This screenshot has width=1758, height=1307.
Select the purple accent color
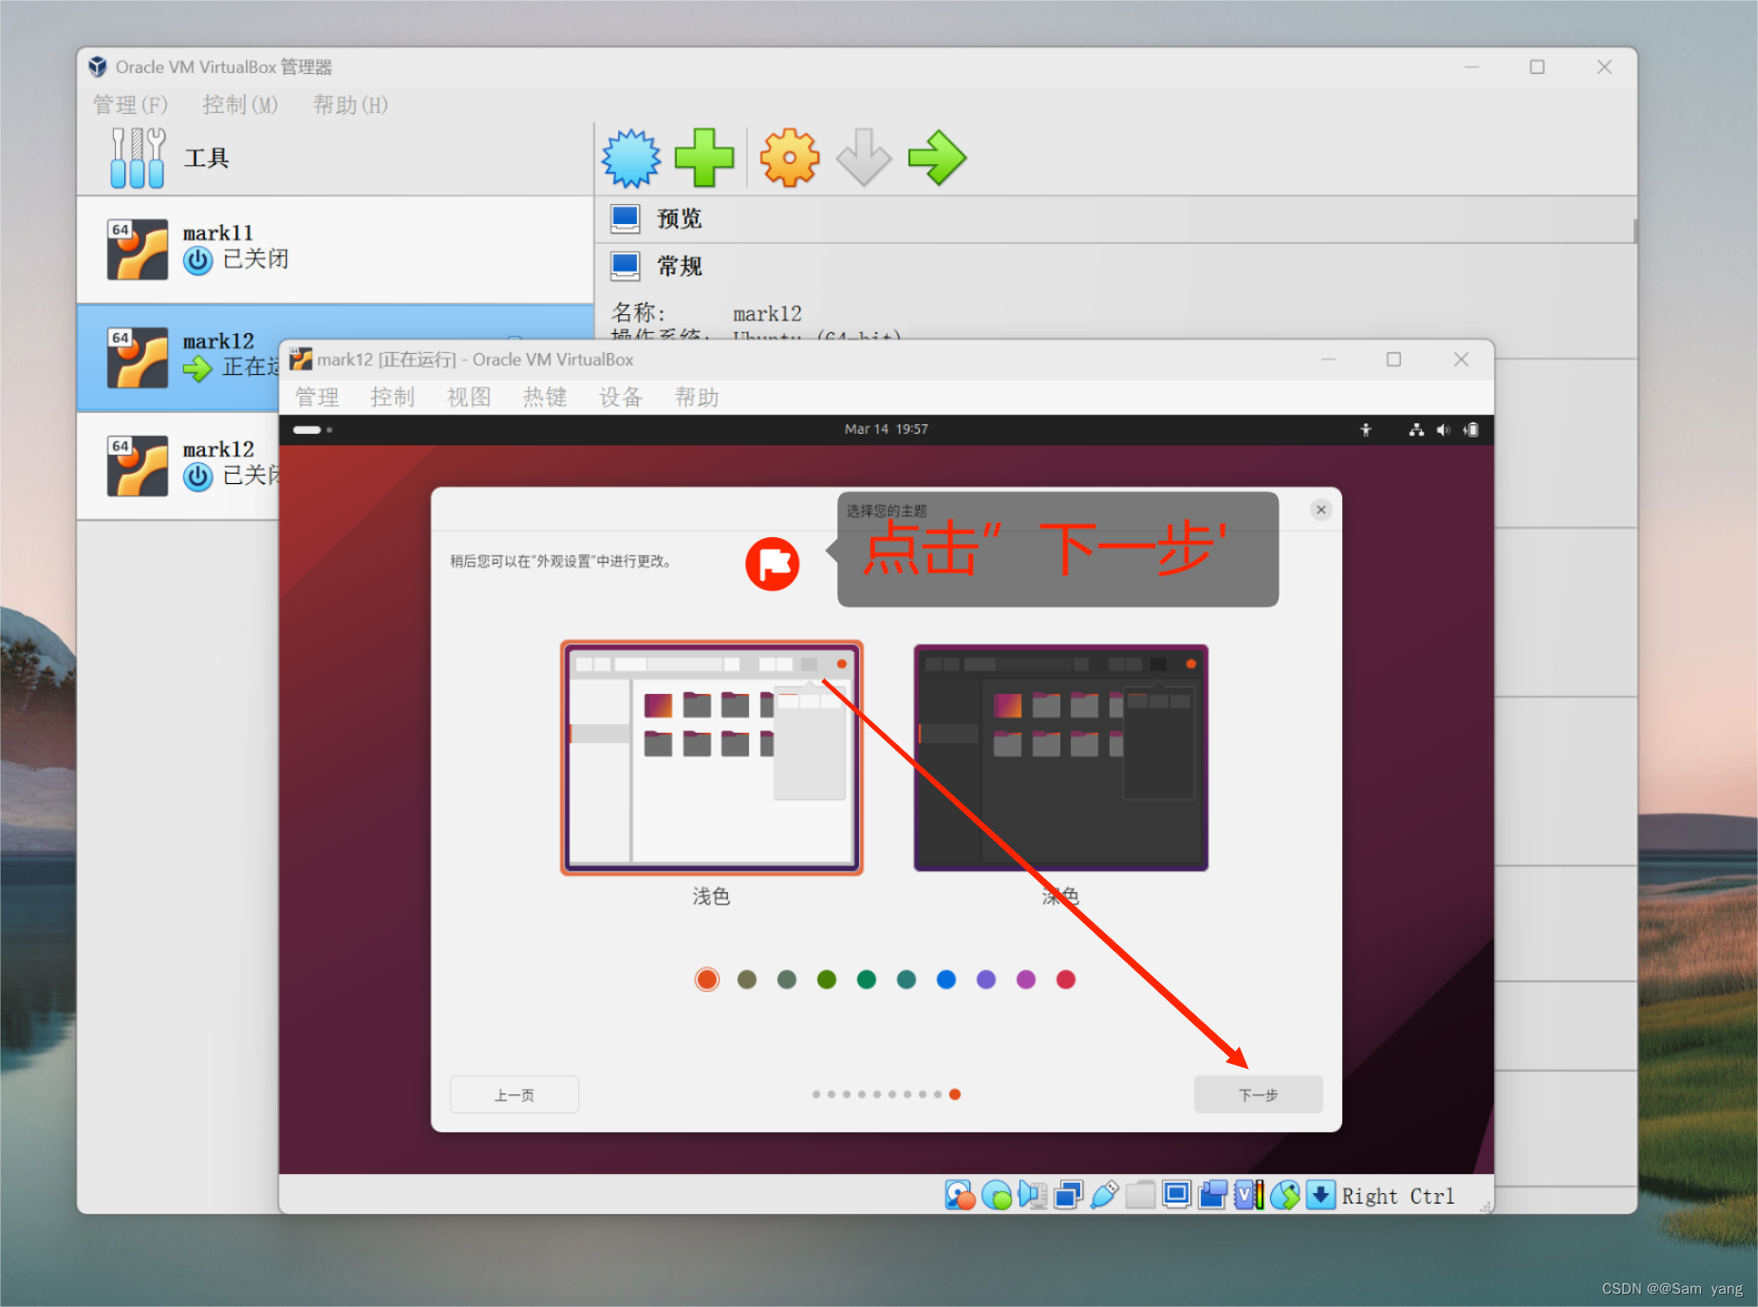pyautogui.click(x=986, y=980)
